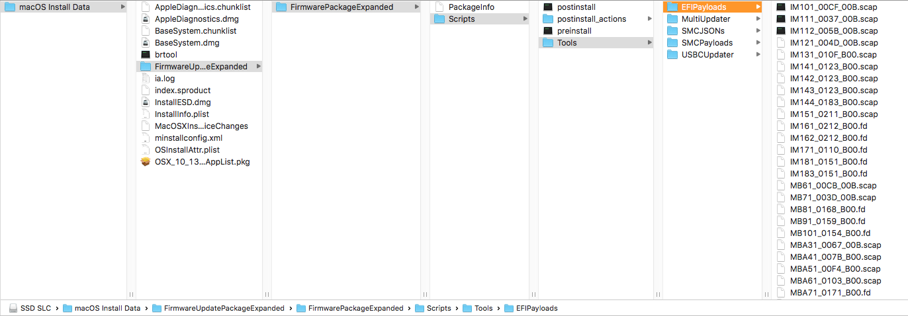The width and height of the screenshot is (908, 316).
Task: Click the arrow beside USBCUpdater row
Action: coord(758,55)
